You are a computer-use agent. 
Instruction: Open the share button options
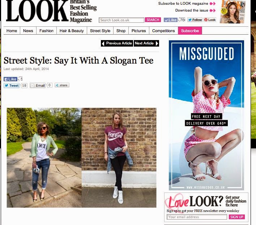(x=62, y=85)
